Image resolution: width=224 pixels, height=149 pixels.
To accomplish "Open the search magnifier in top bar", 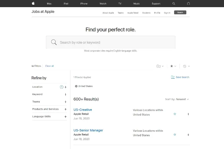I will (174, 4).
